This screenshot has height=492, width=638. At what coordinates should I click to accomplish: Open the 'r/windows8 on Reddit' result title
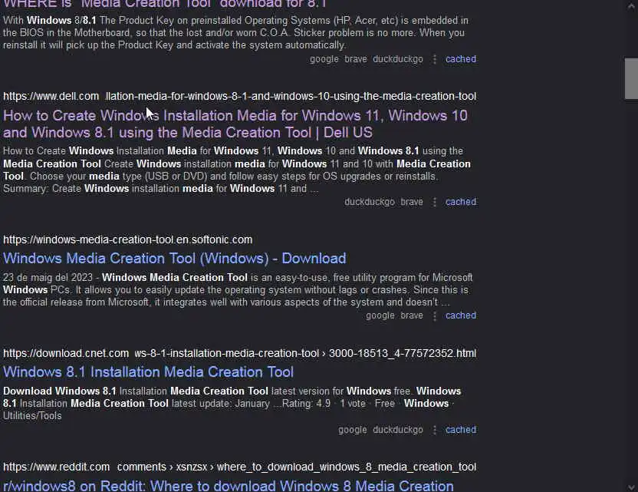[x=229, y=486]
